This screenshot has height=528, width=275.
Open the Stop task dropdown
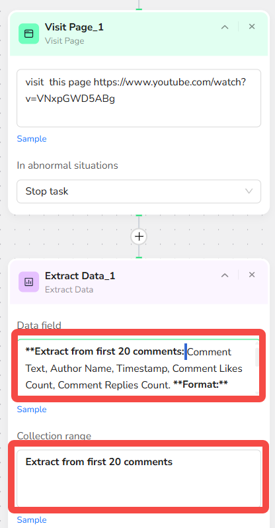tap(139, 191)
